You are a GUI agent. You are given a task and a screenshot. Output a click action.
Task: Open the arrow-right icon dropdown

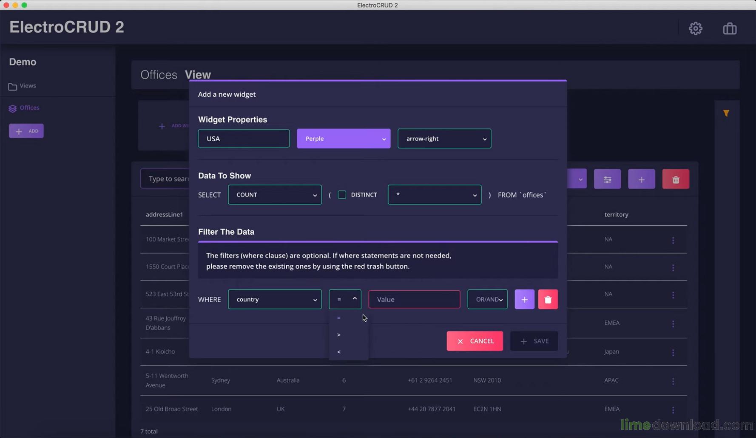[x=444, y=139]
